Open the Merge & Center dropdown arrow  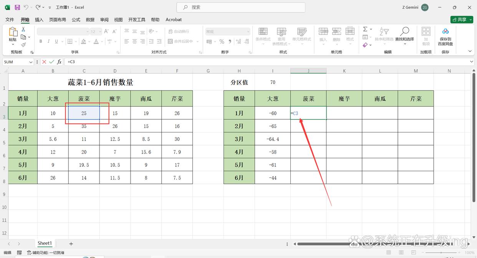197,41
